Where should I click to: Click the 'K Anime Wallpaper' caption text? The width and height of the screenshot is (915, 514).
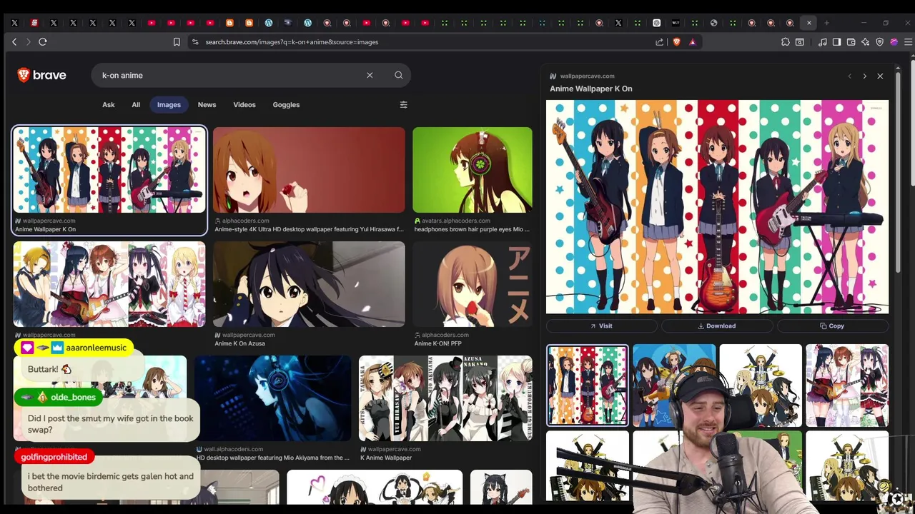[386, 458]
